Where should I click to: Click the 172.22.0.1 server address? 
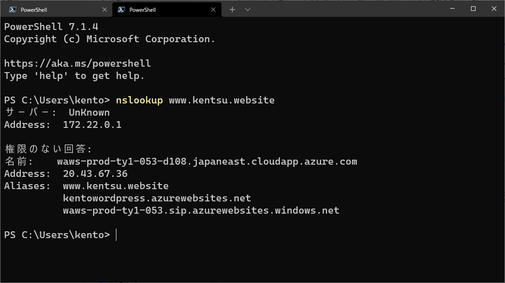pos(92,125)
